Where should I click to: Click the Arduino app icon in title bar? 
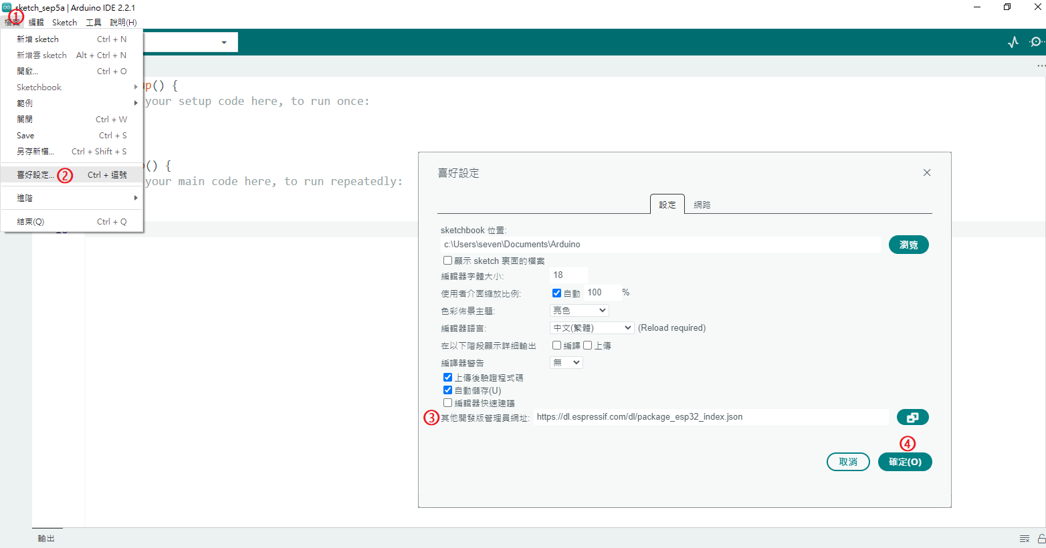7,7
